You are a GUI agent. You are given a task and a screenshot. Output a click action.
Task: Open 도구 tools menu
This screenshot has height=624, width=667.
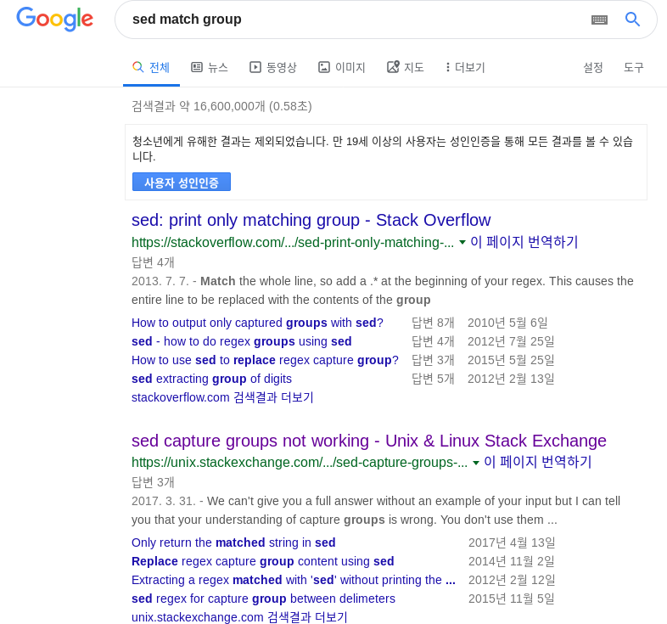(x=634, y=67)
